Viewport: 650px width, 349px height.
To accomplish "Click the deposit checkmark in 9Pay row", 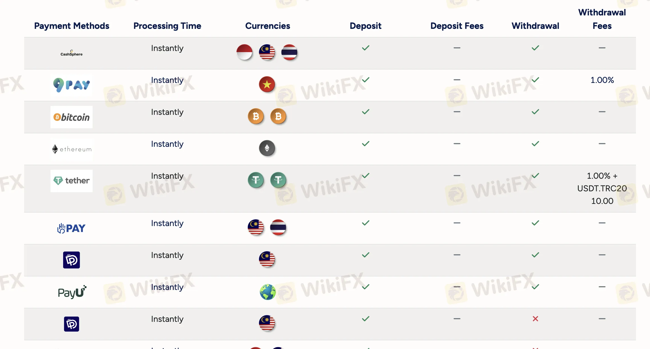I will pyautogui.click(x=365, y=80).
